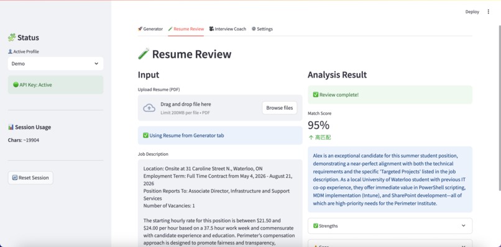Image resolution: width=501 pixels, height=247 pixels.
Task: Click the test tube Resume Review heading icon
Action: tap(144, 54)
